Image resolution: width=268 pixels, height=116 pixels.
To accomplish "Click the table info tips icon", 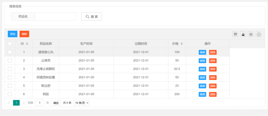I will [x=259, y=34].
